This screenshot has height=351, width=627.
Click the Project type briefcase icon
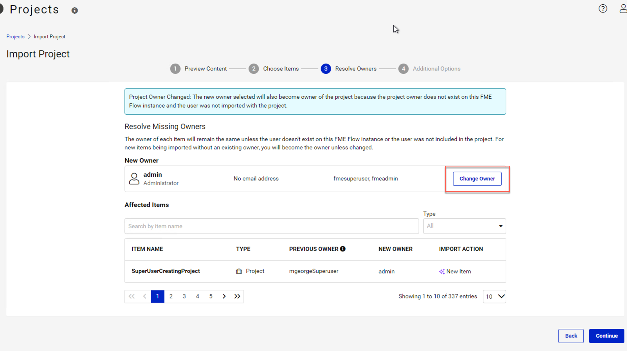[x=239, y=271]
